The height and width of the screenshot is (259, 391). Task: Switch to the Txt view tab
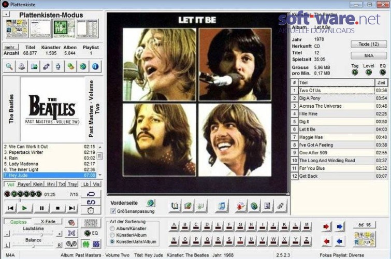pyautogui.click(x=62, y=184)
